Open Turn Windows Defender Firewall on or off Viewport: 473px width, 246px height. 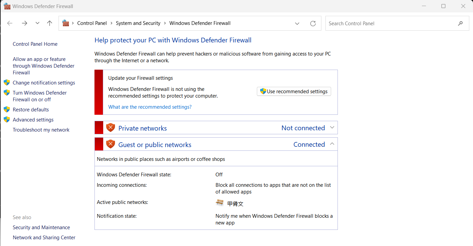tap(40, 96)
